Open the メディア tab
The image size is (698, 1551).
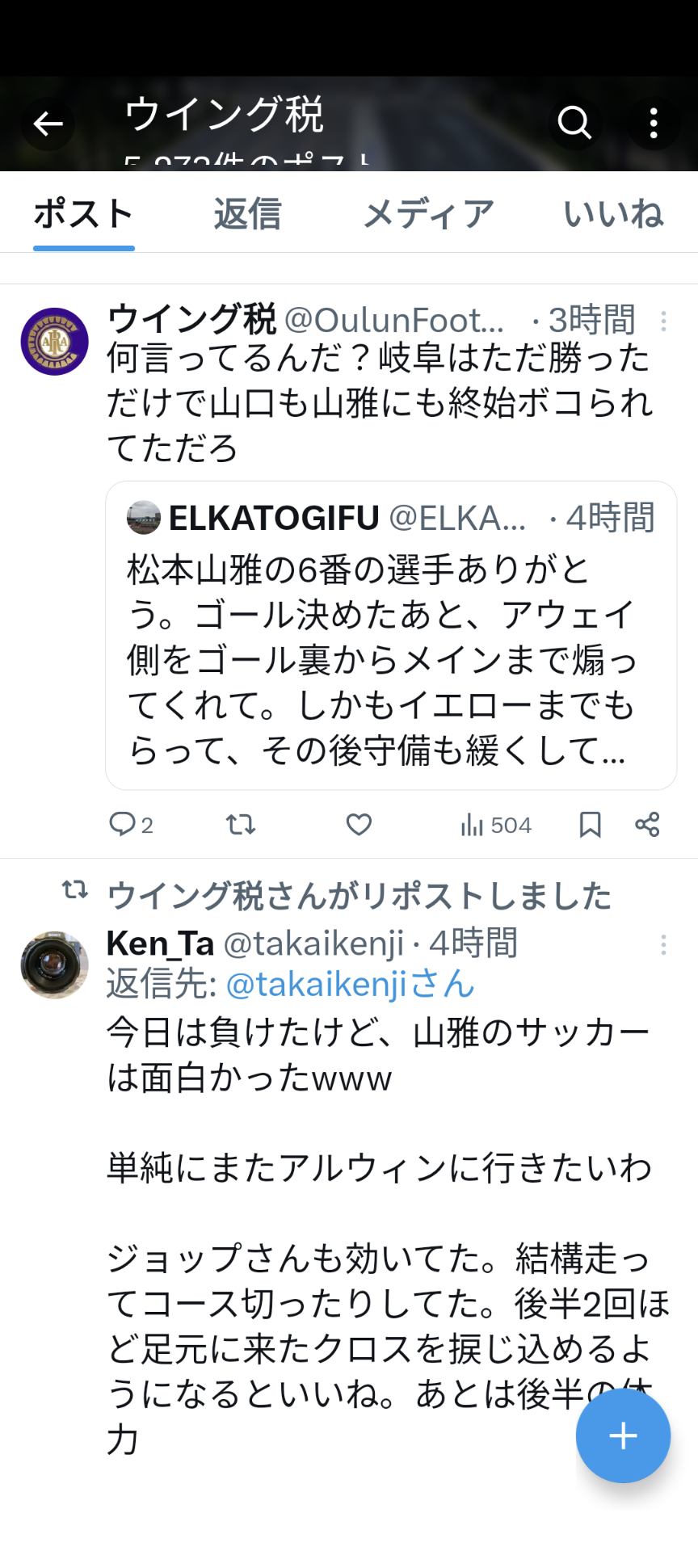(x=428, y=215)
